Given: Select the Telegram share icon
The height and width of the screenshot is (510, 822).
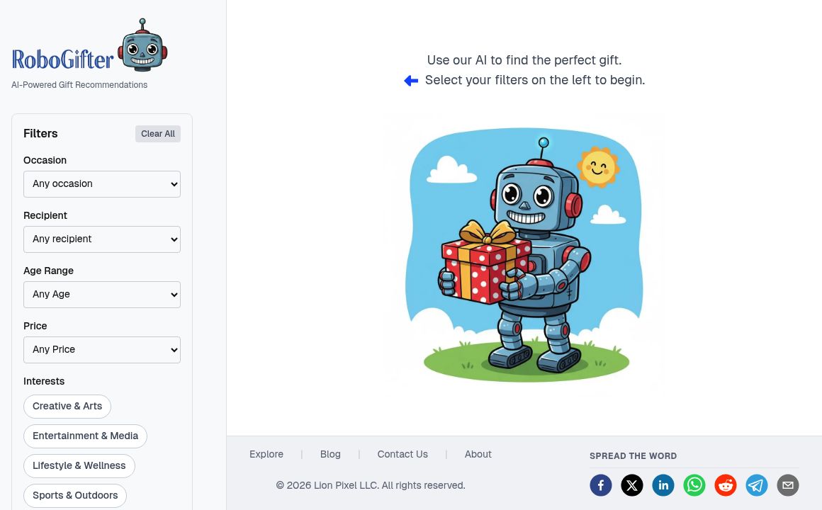Looking at the screenshot, I should pos(757,485).
